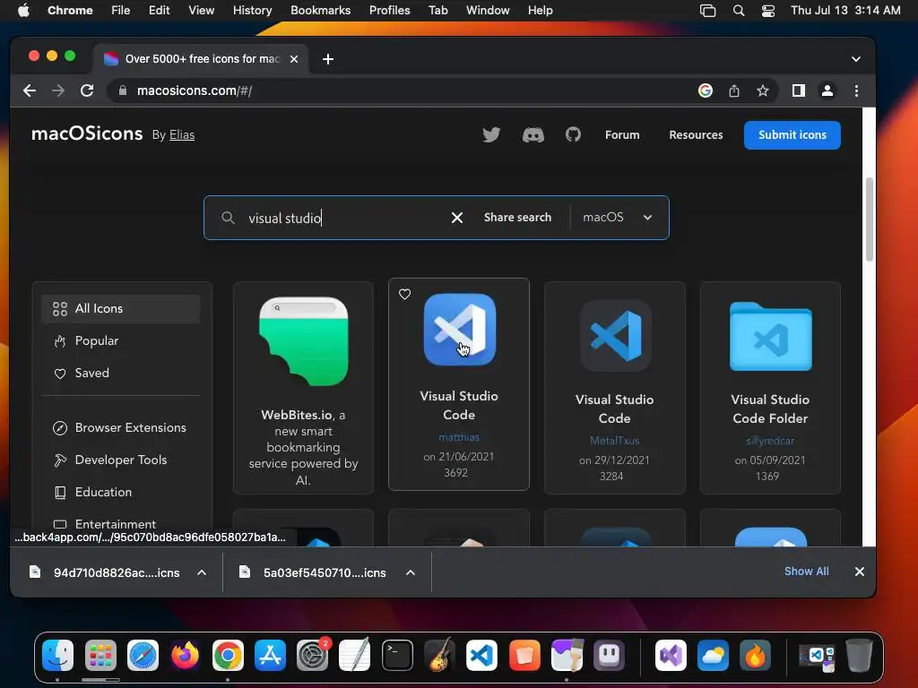The height and width of the screenshot is (688, 918).
Task: Click the Chrome forward arrow
Action: [x=58, y=90]
